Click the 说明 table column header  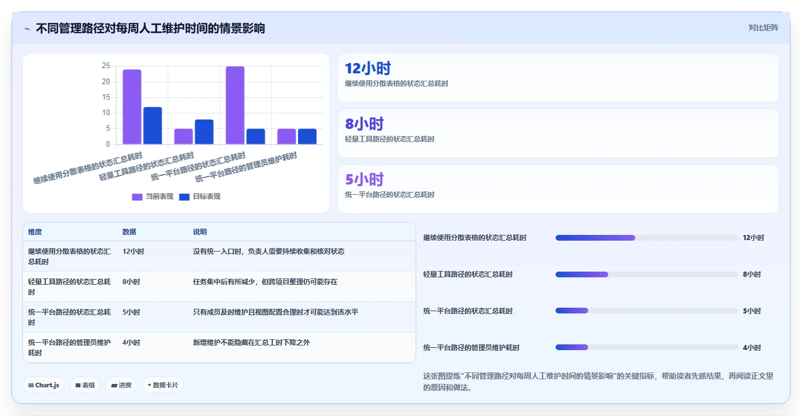coord(200,232)
